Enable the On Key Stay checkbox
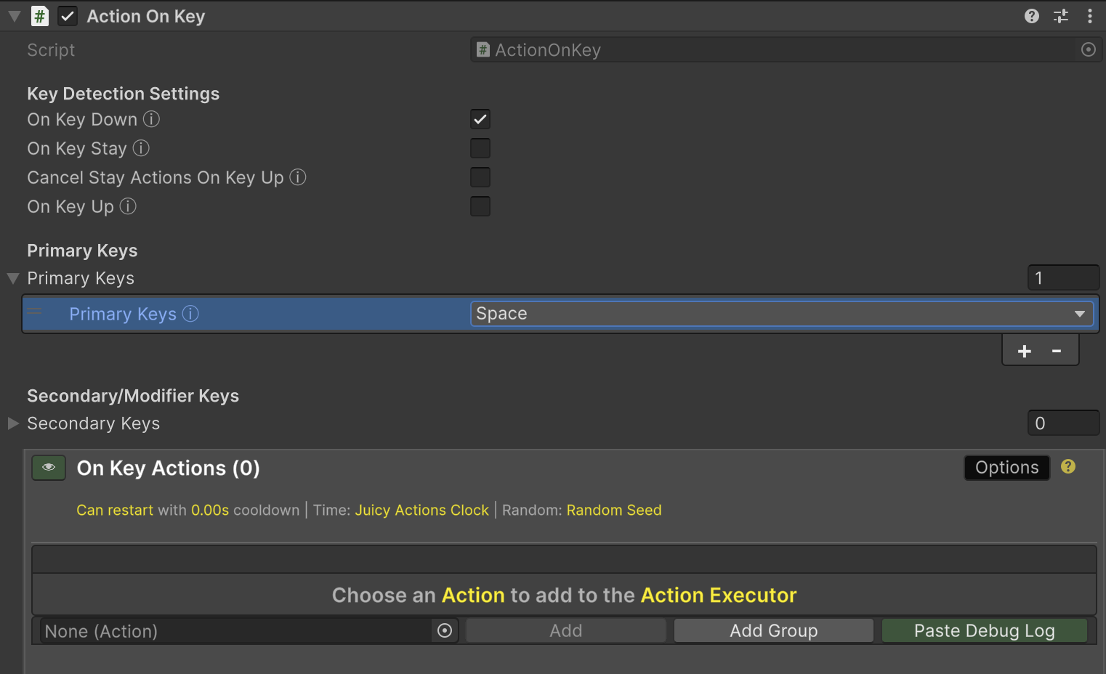Viewport: 1106px width, 674px height. [x=480, y=148]
